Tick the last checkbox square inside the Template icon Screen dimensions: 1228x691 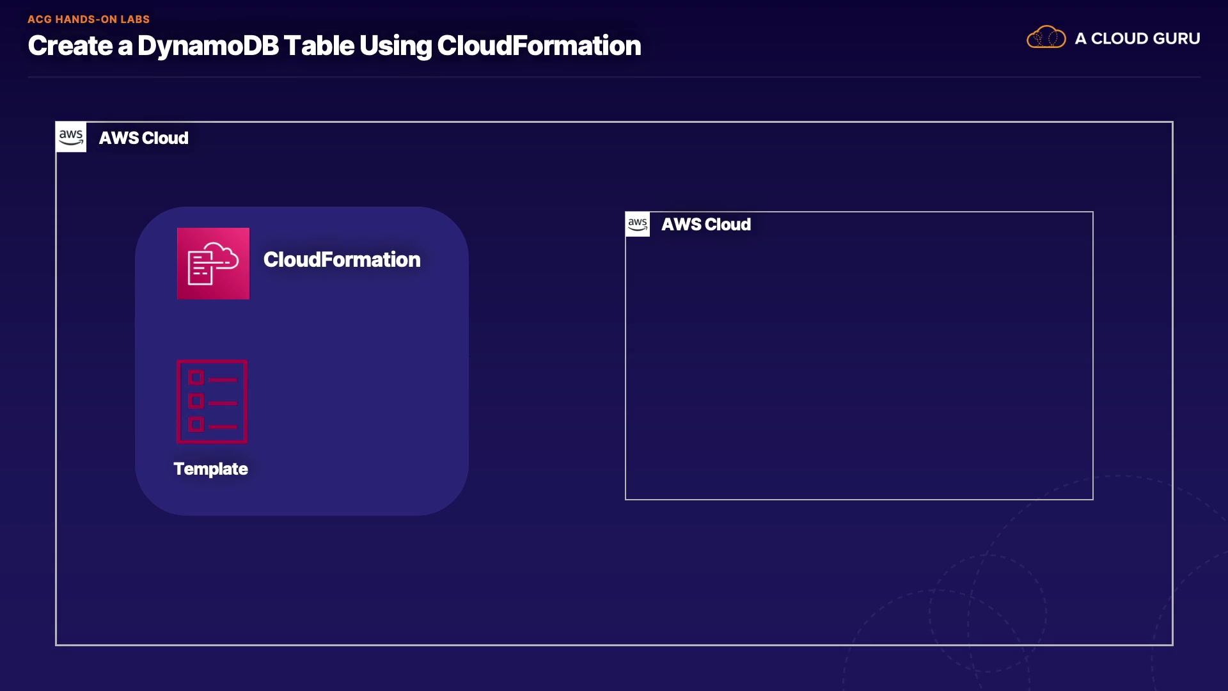click(x=196, y=424)
